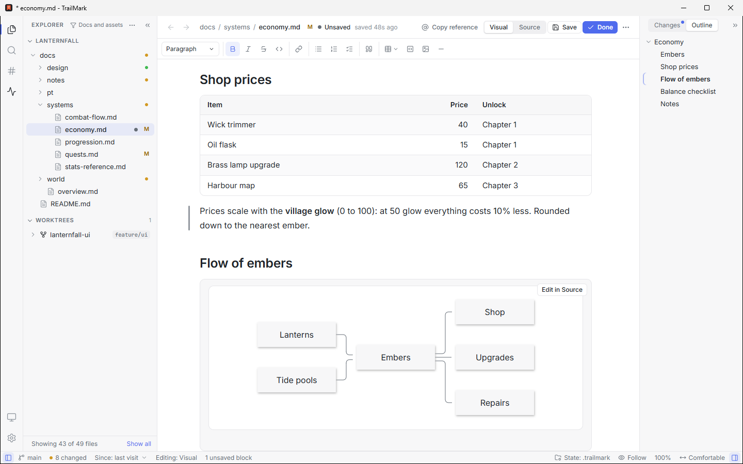Click the main branch indicator
The image size is (743, 464).
tap(30, 458)
